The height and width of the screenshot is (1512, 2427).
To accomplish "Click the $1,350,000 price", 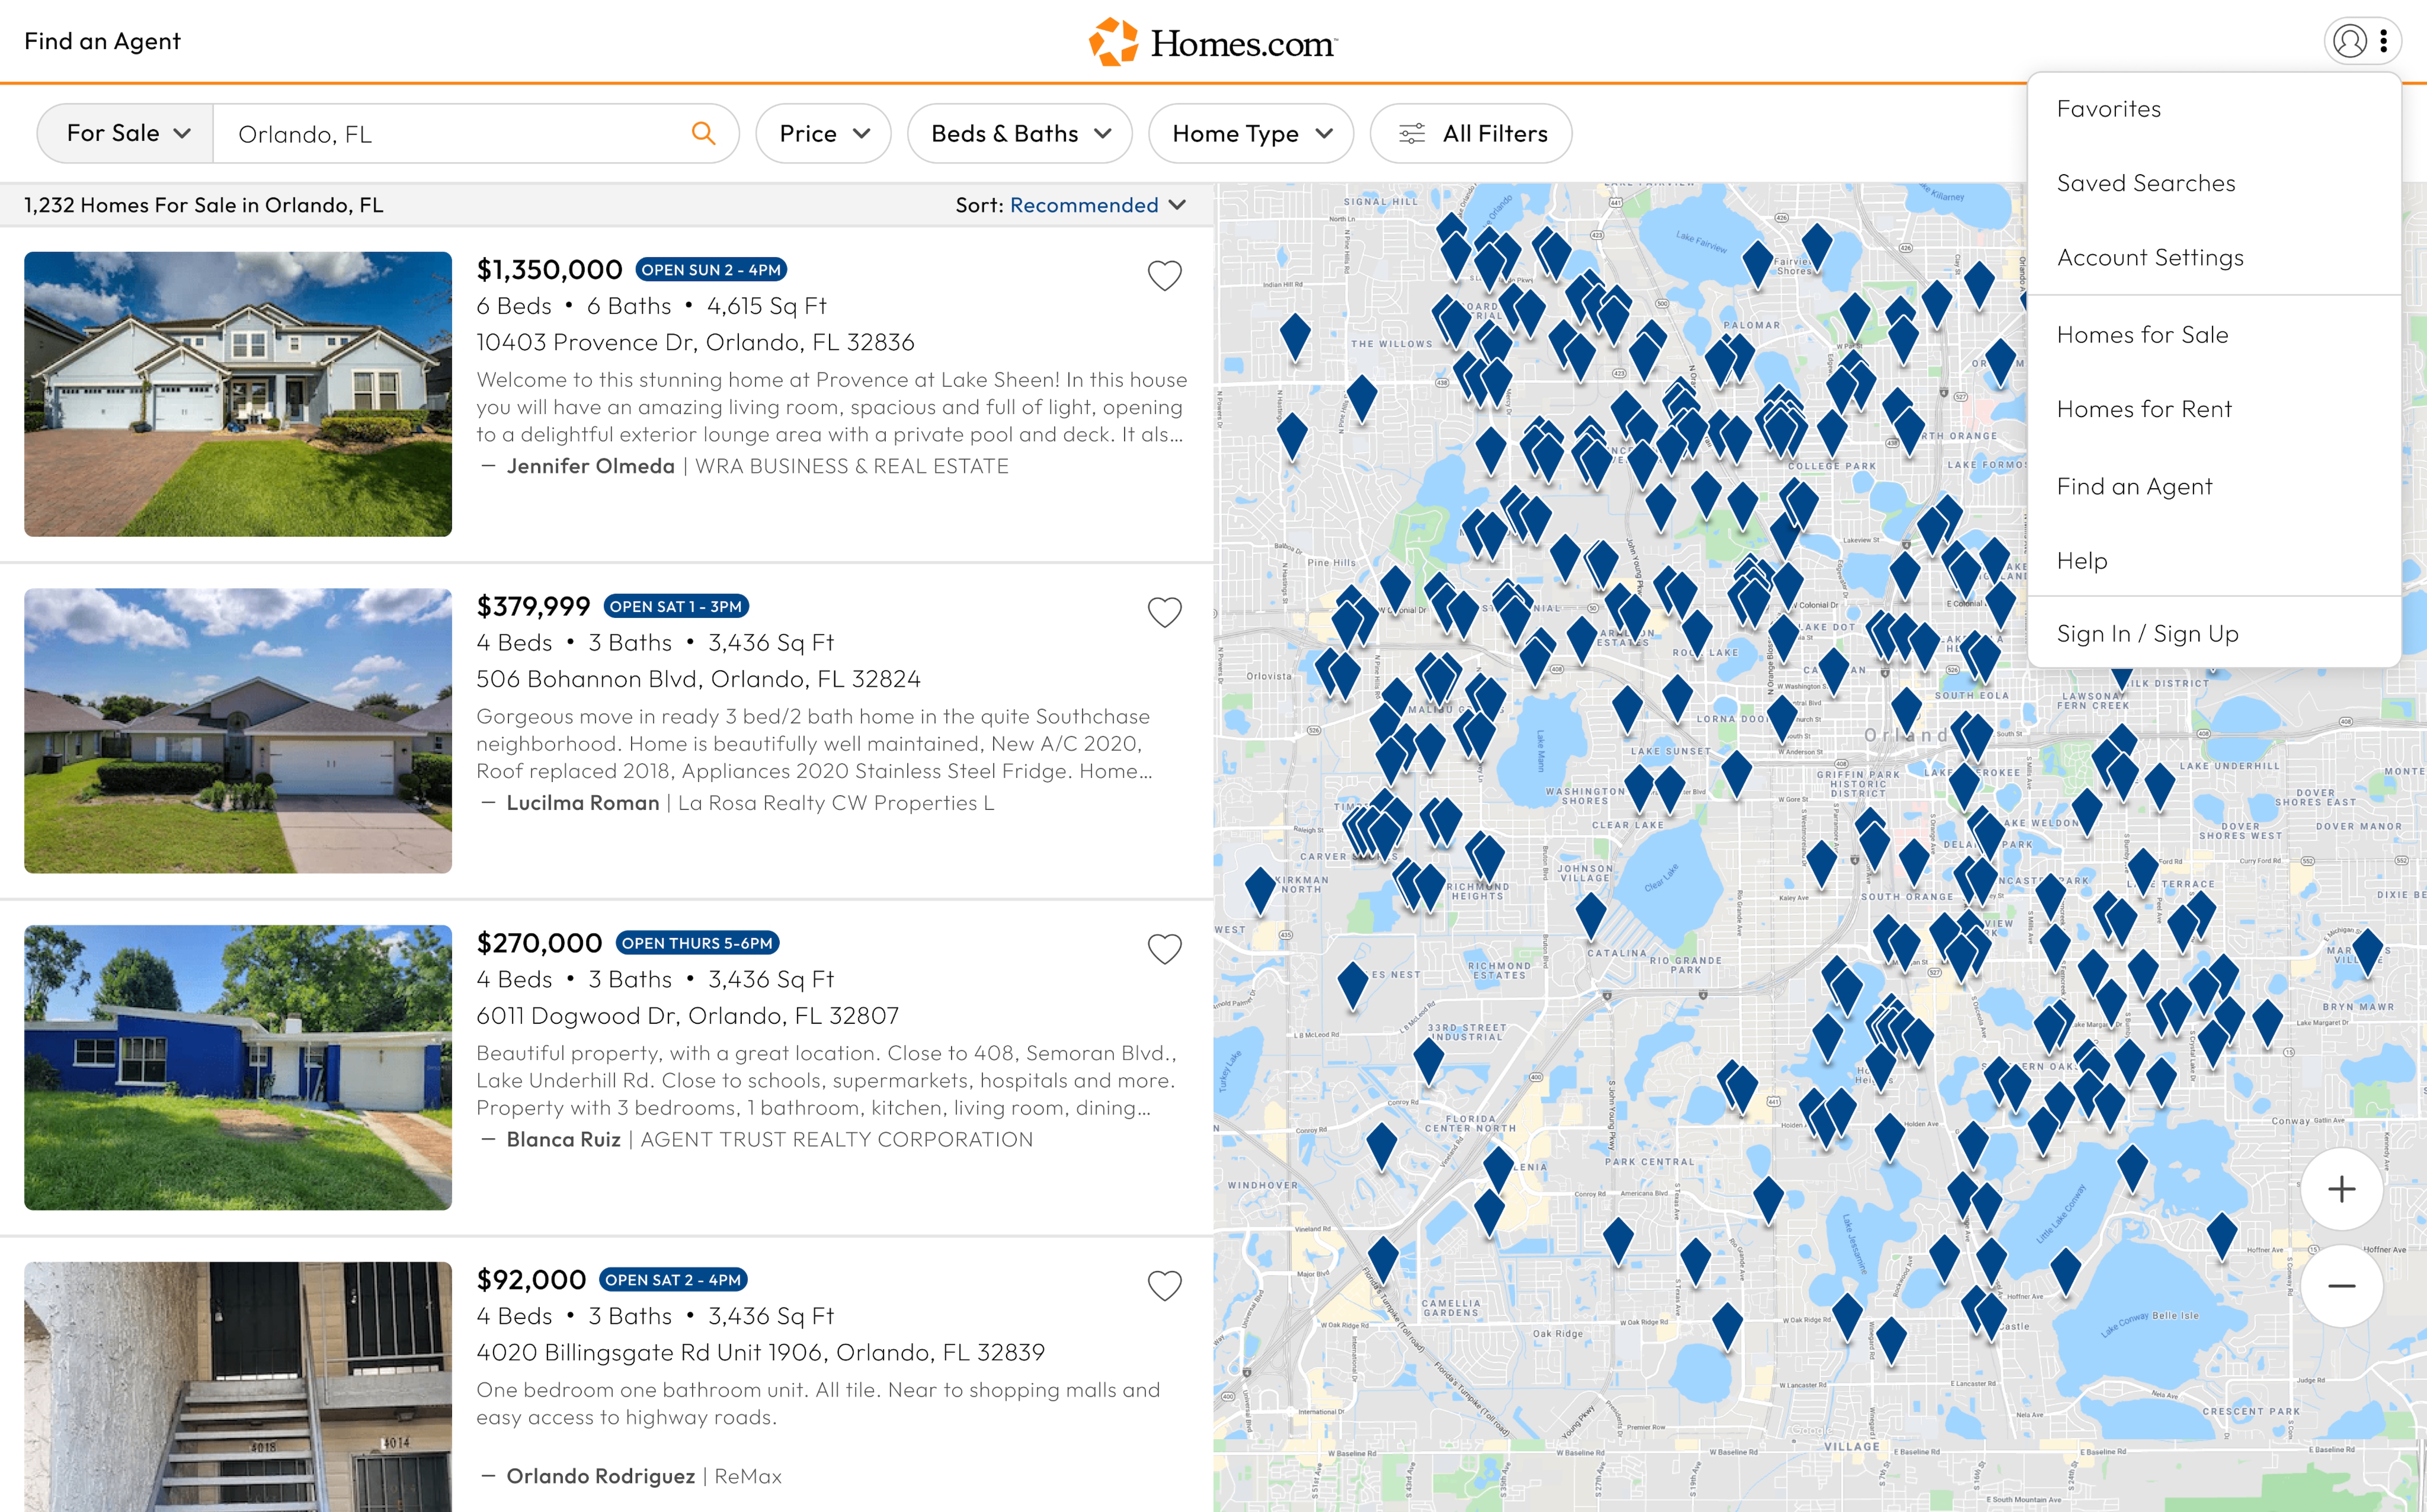I will point(549,270).
